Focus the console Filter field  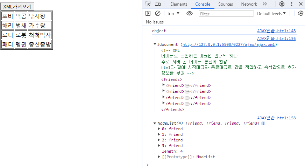click(x=226, y=14)
